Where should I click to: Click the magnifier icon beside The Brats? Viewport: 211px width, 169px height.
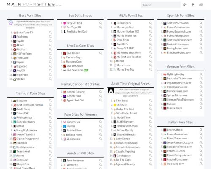click(x=151, y=101)
